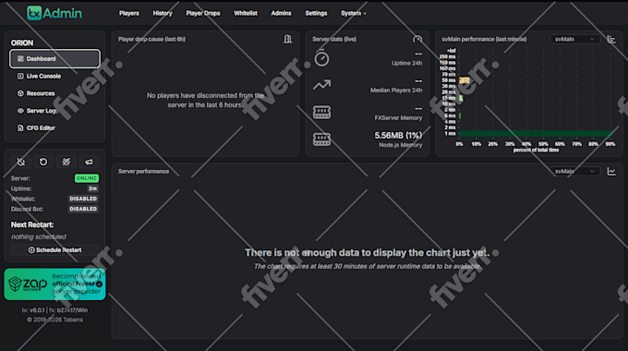Click the kick all players icon
Image resolution: width=628 pixels, height=351 pixels.
(66, 162)
